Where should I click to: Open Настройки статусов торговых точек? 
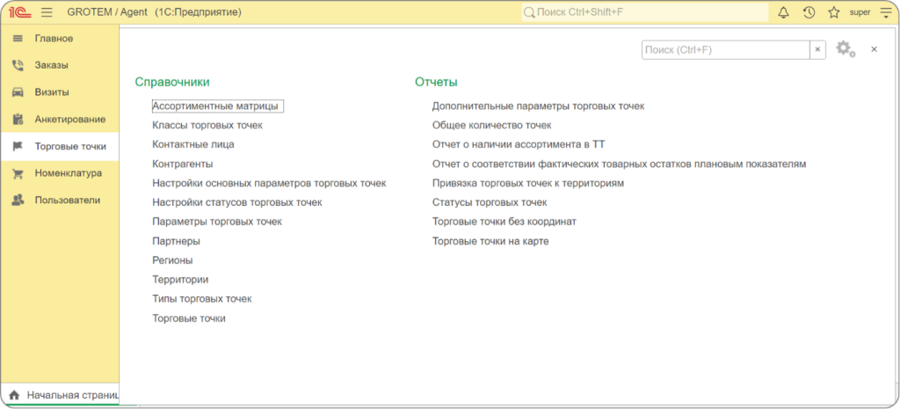tap(237, 202)
